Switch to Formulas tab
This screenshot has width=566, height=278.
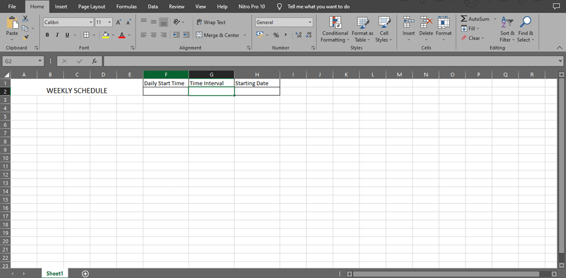click(x=126, y=7)
